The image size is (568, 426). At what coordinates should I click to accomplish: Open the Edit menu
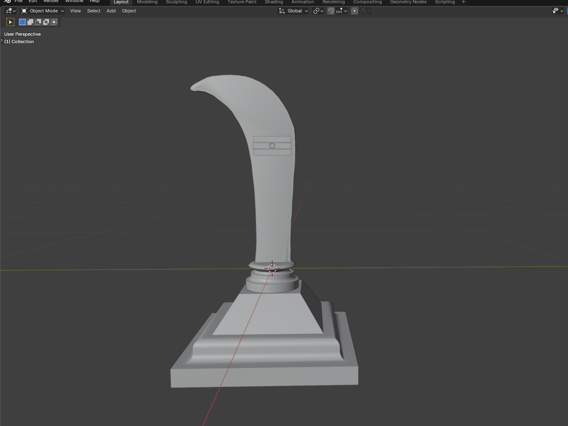coord(33,2)
